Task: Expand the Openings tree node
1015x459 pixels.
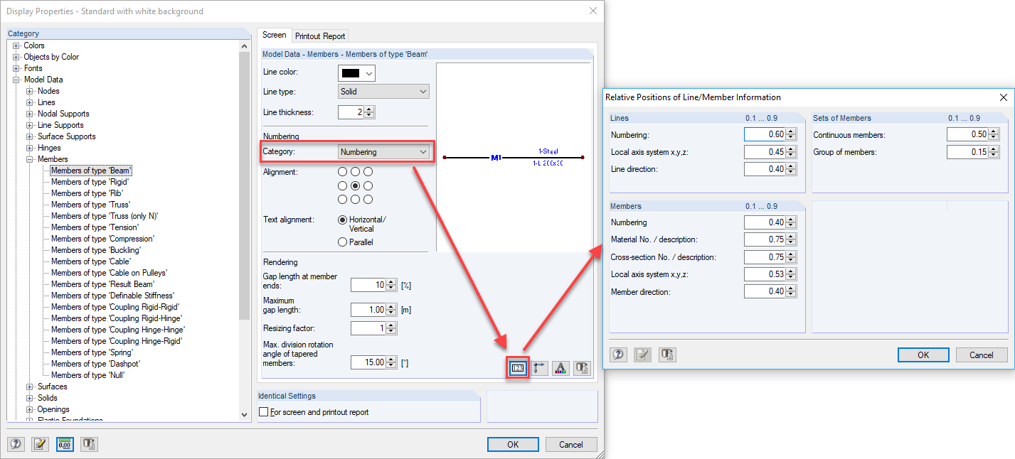Action: click(x=30, y=409)
